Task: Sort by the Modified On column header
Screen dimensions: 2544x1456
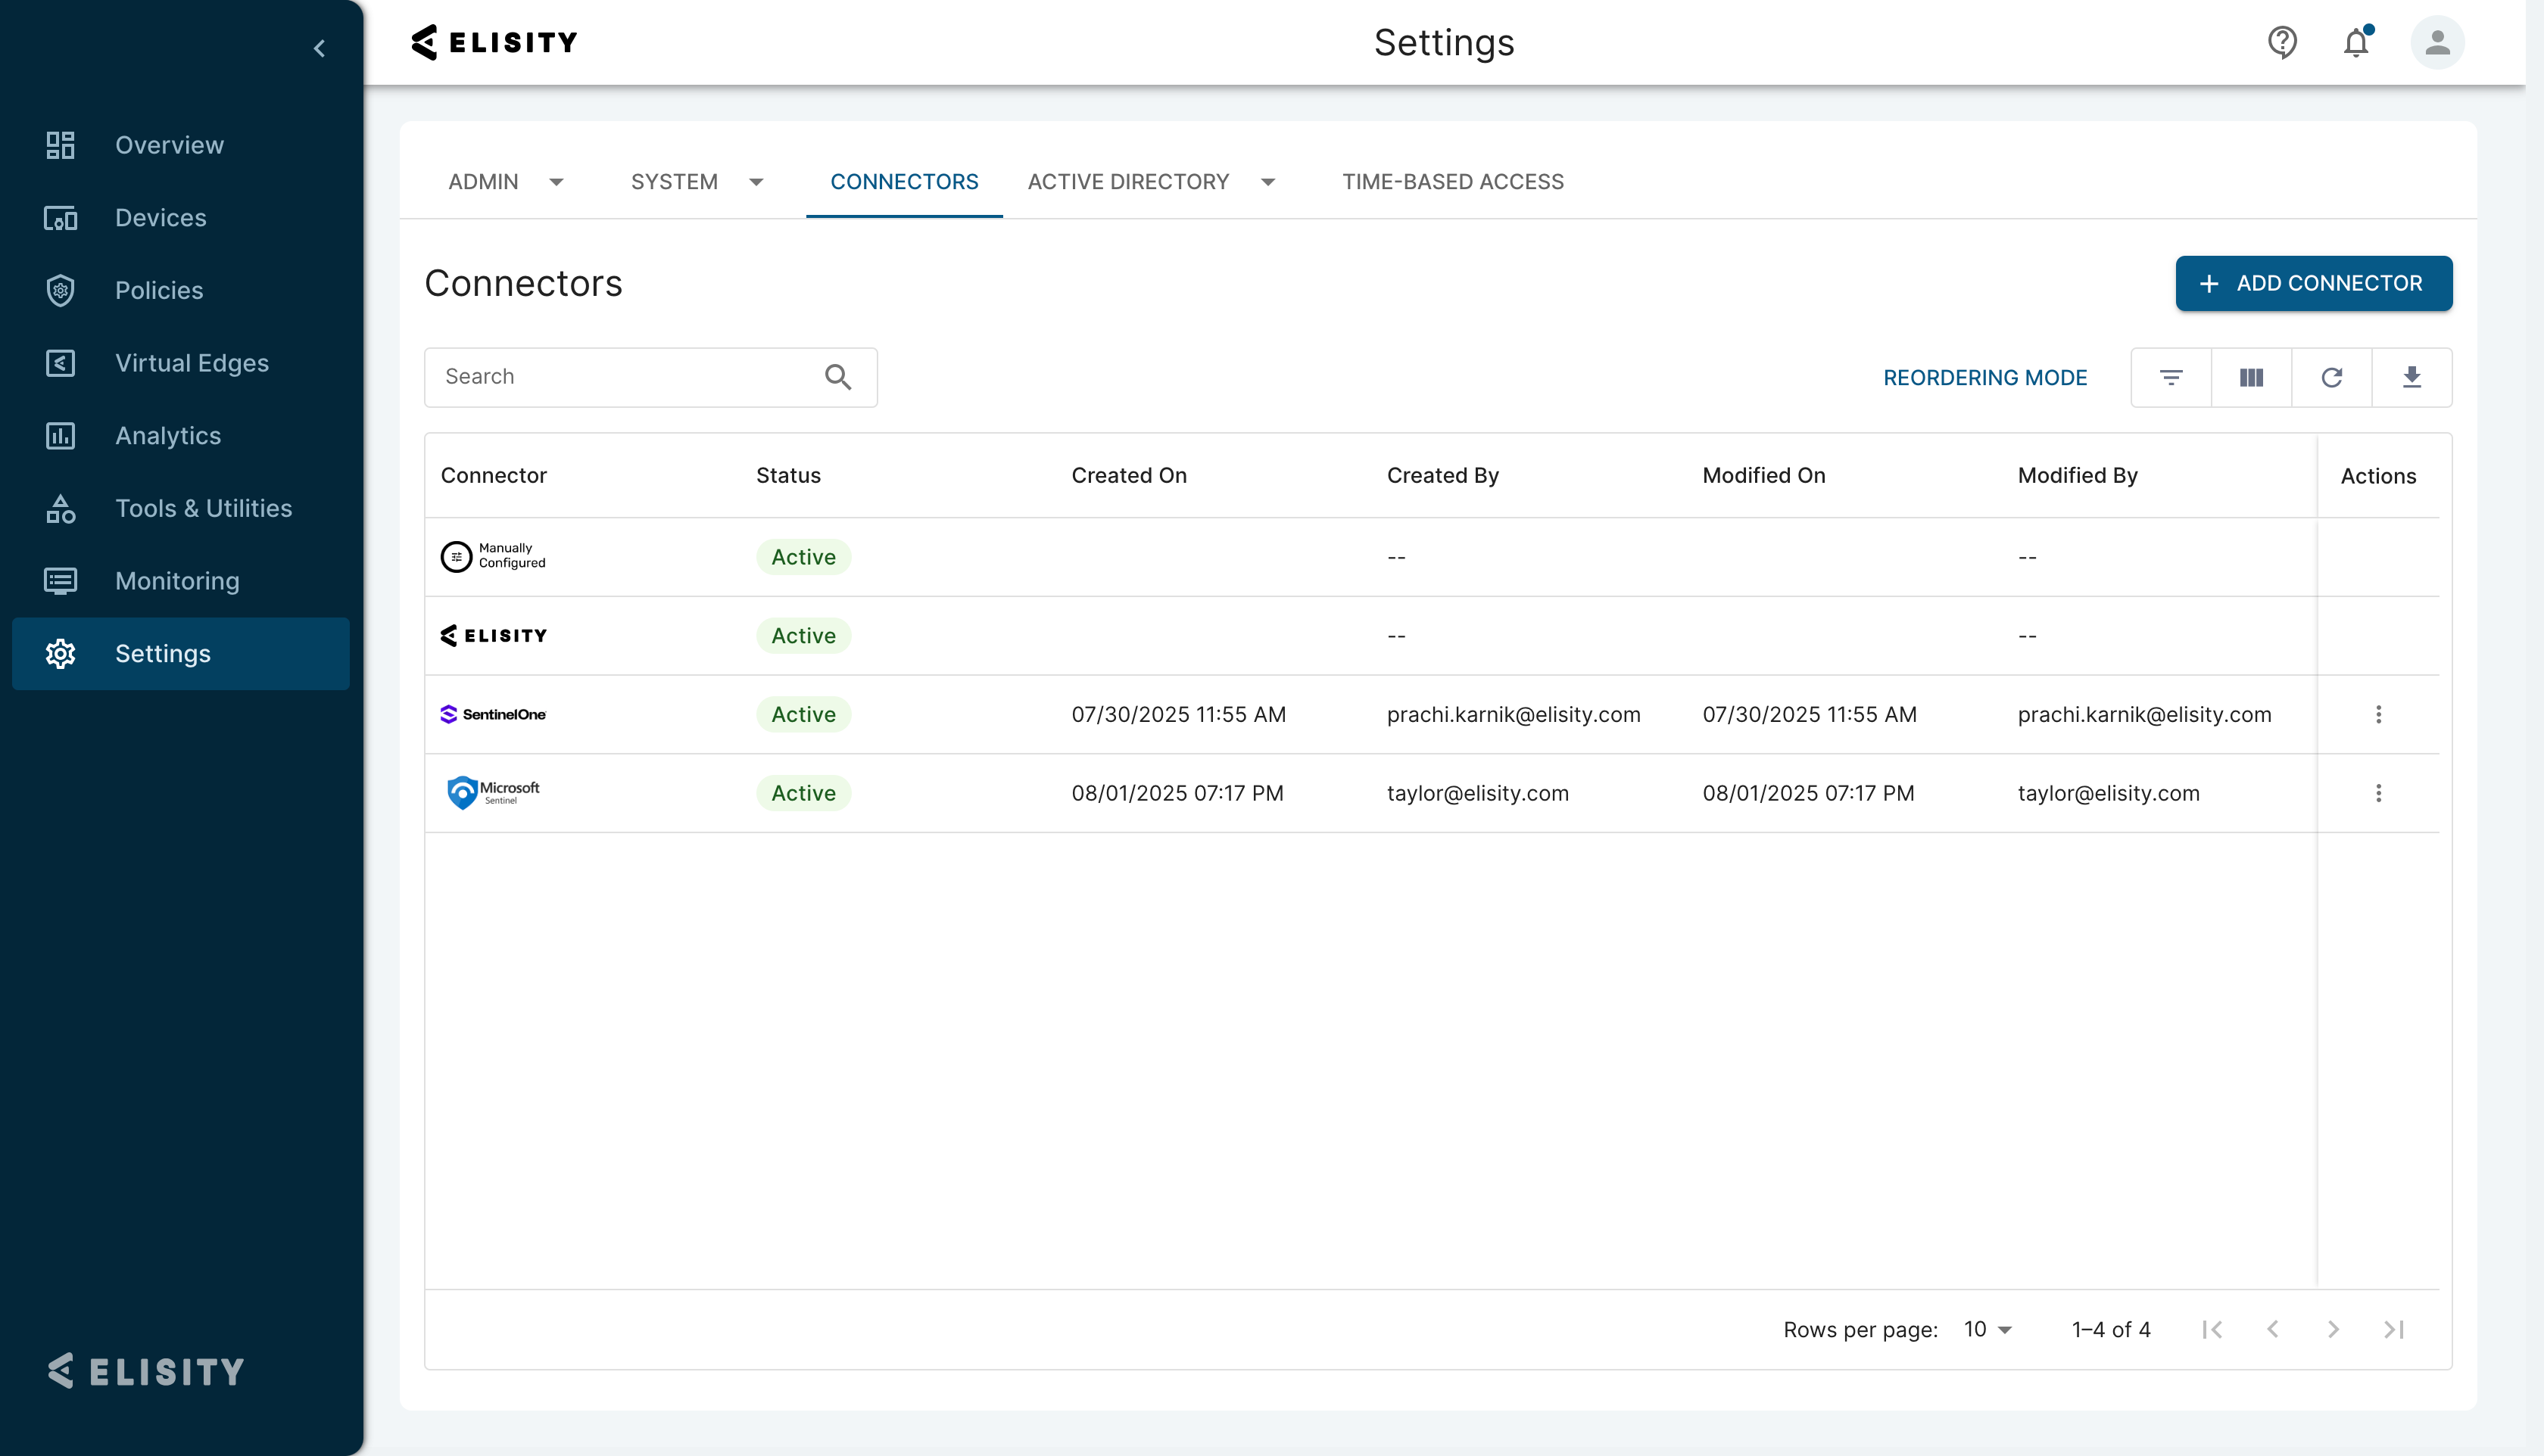Action: pos(1763,476)
